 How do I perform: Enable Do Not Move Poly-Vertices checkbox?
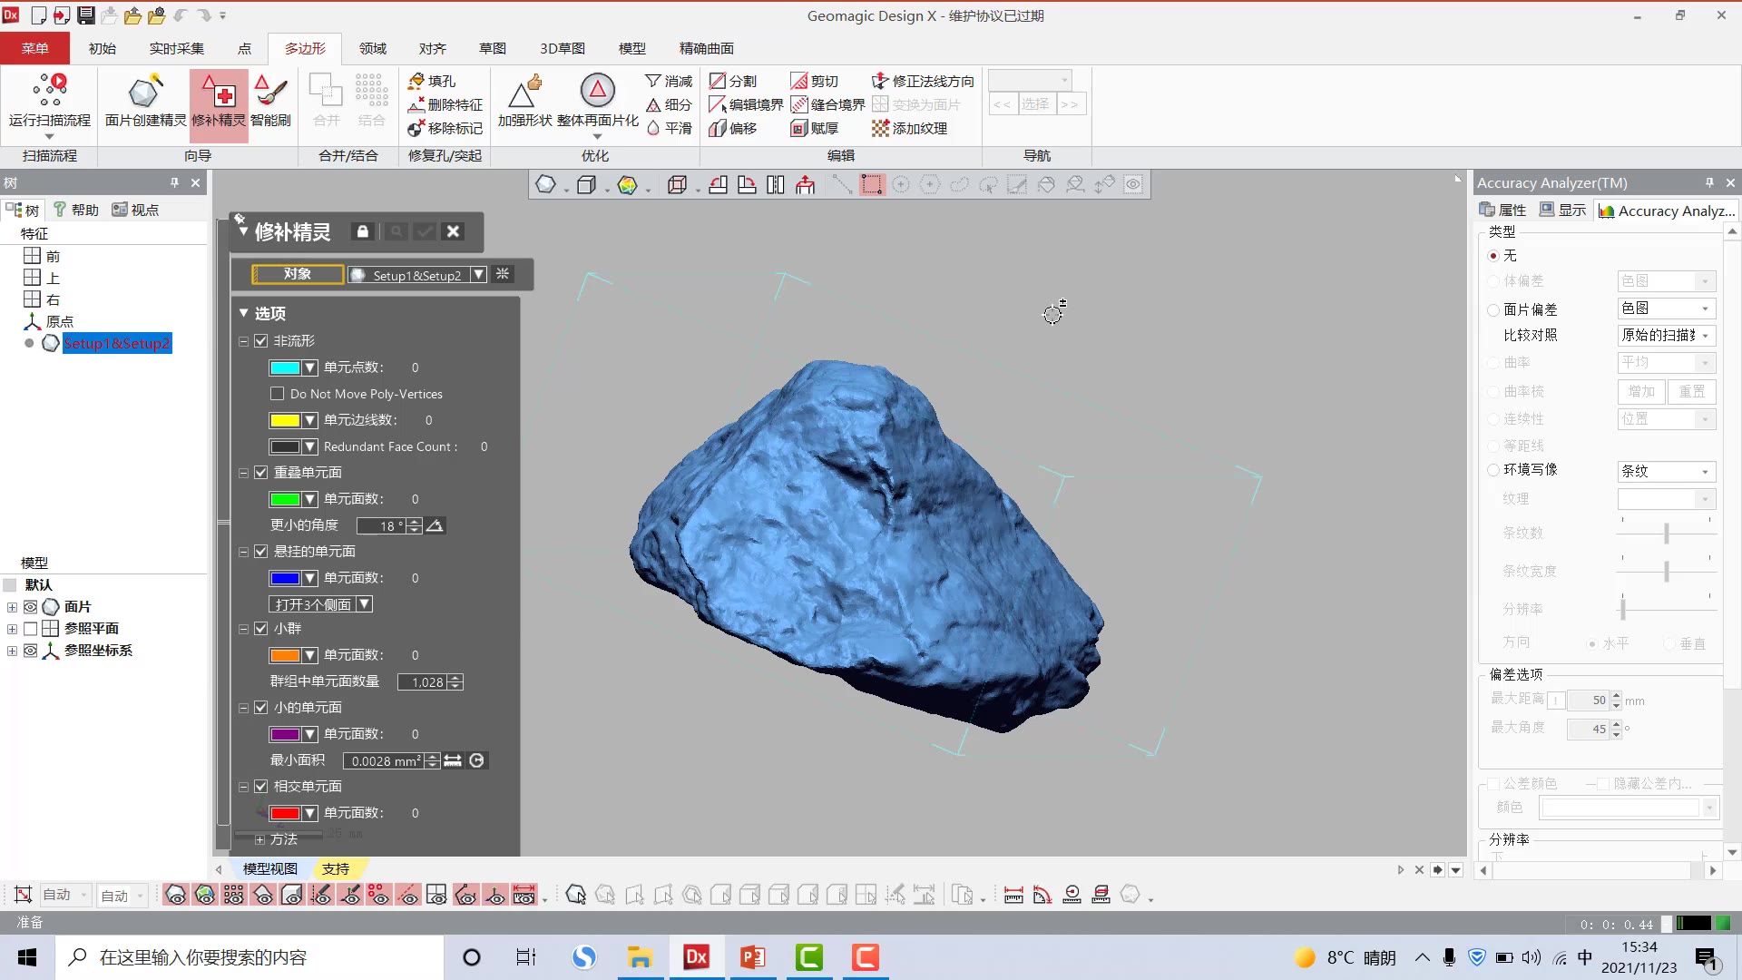coord(278,394)
